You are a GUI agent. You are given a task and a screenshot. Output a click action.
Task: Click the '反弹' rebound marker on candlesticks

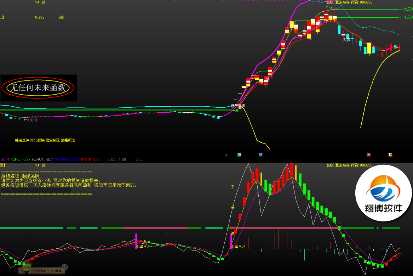(x=347, y=40)
